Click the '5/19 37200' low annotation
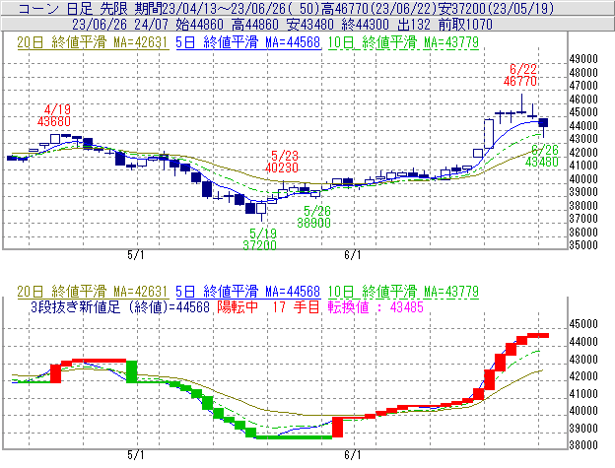Viewport: 615px width, 468px height. pos(259,239)
